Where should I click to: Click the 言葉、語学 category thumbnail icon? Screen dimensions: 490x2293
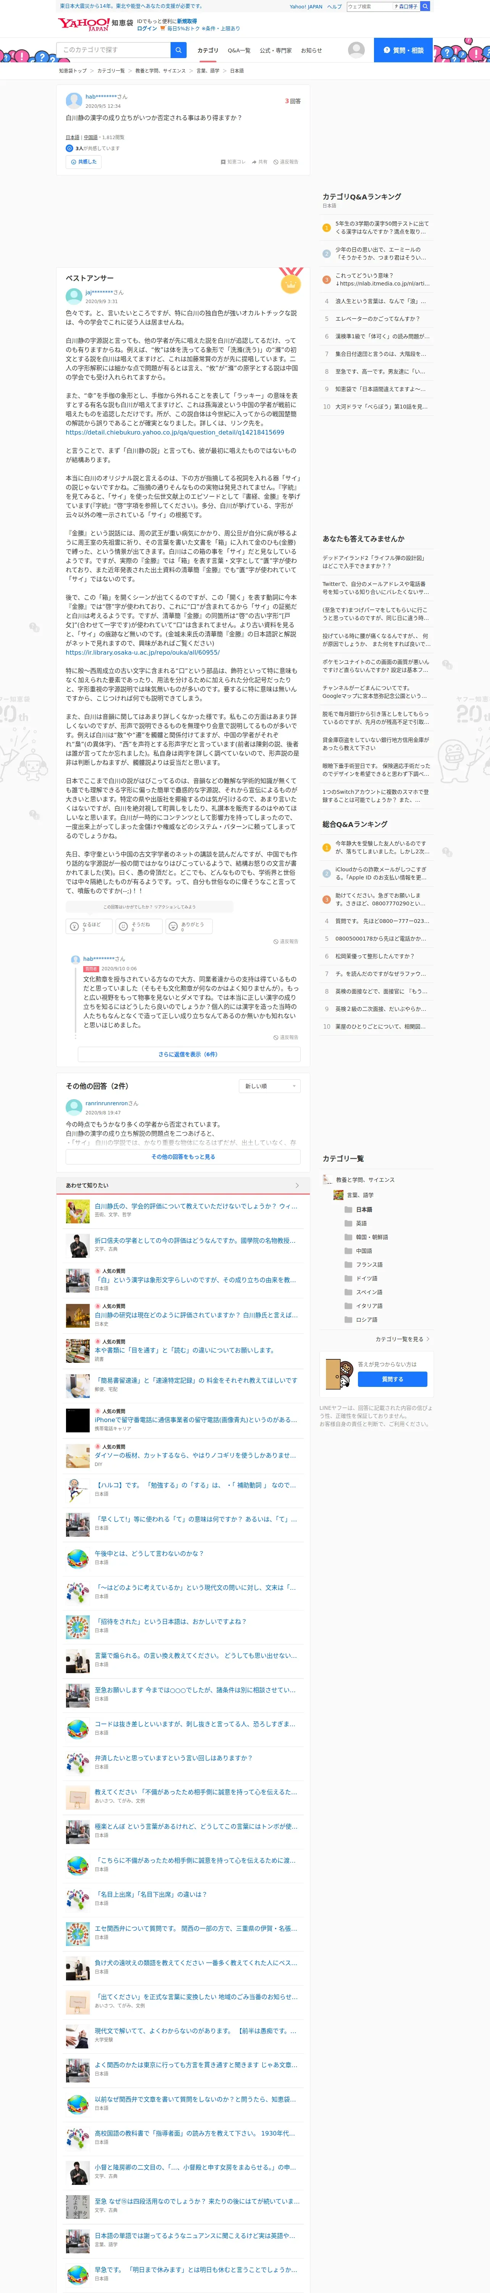[x=339, y=1195]
